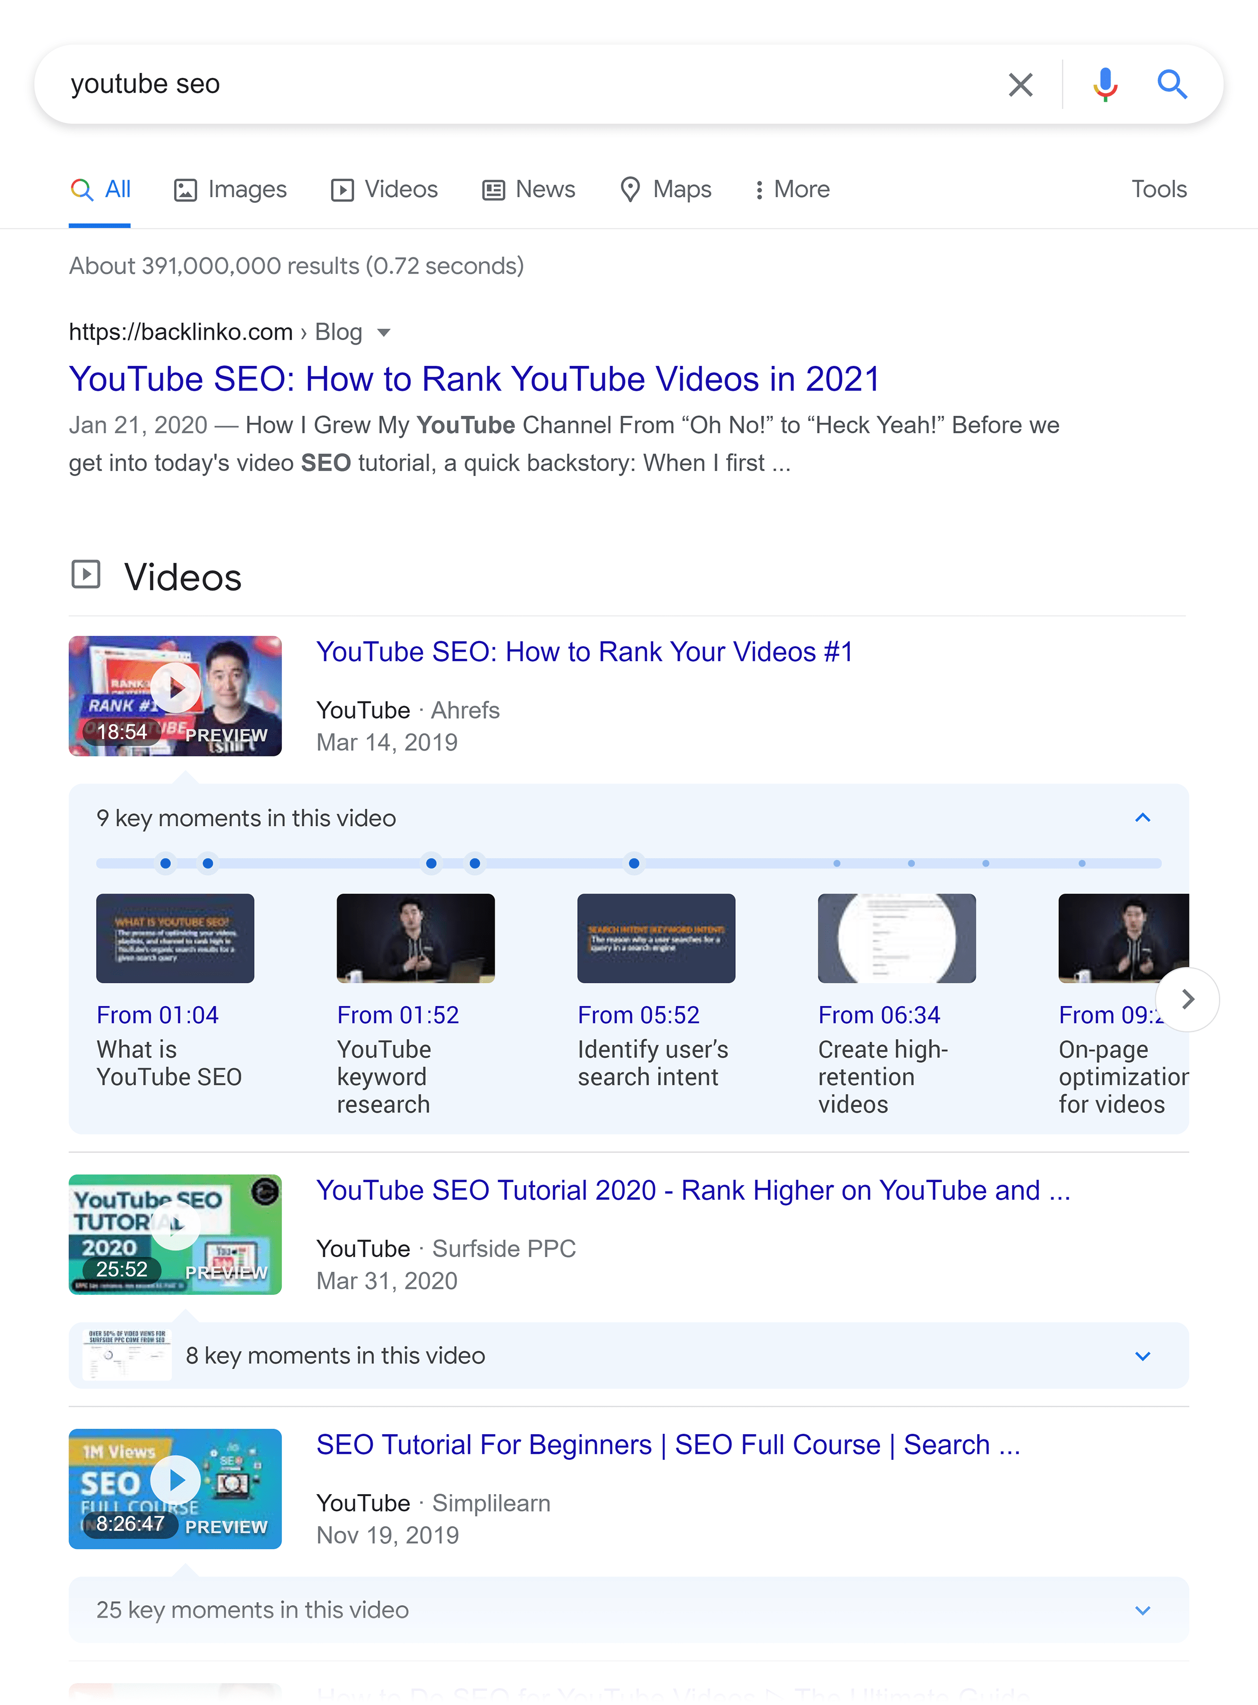Open the 'Create high-retention videos' thumbnail
The width and height of the screenshot is (1258, 1705).
click(x=897, y=938)
